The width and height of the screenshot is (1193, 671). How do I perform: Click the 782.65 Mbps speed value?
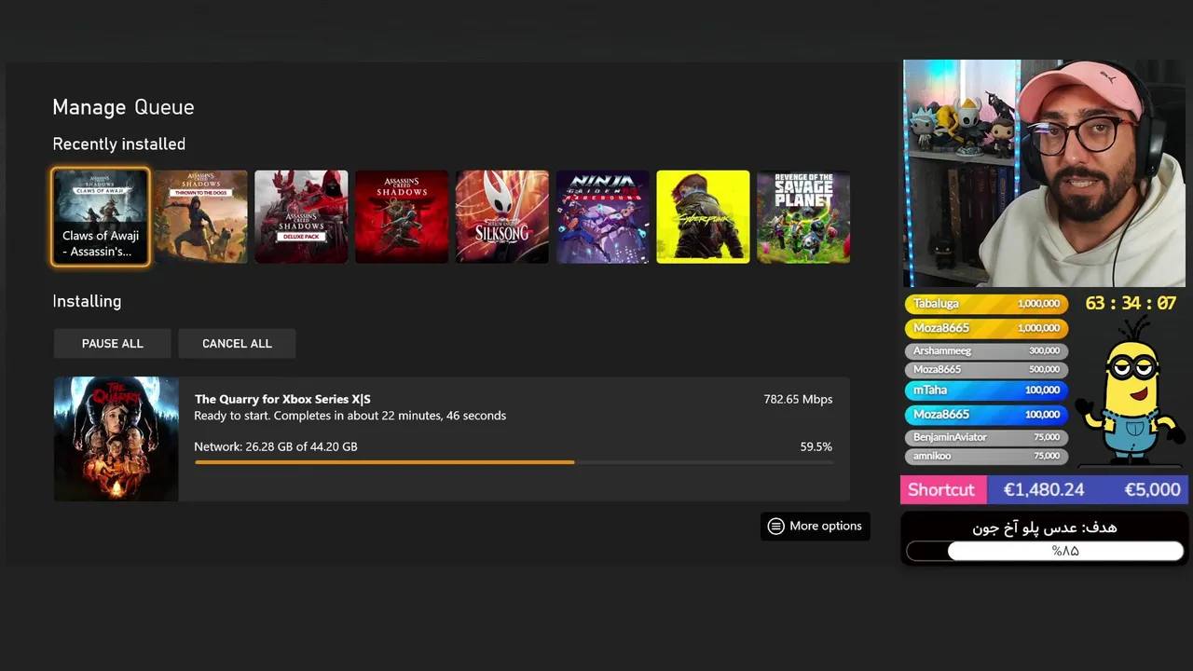click(798, 399)
